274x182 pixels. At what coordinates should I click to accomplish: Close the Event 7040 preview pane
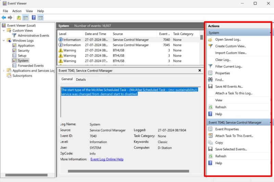[200, 70]
